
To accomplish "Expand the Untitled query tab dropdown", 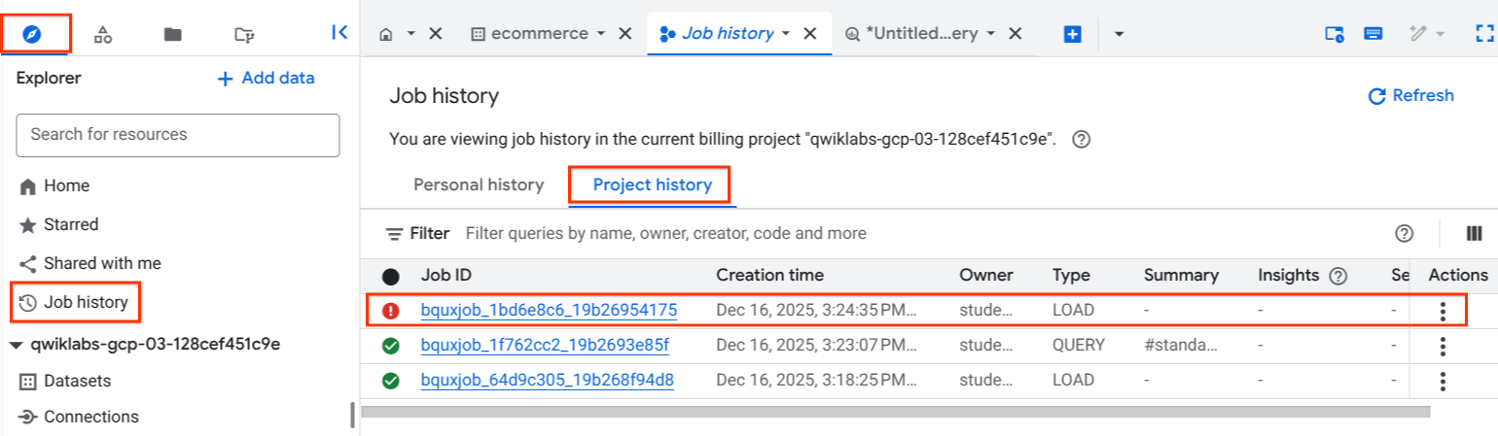I will (991, 34).
